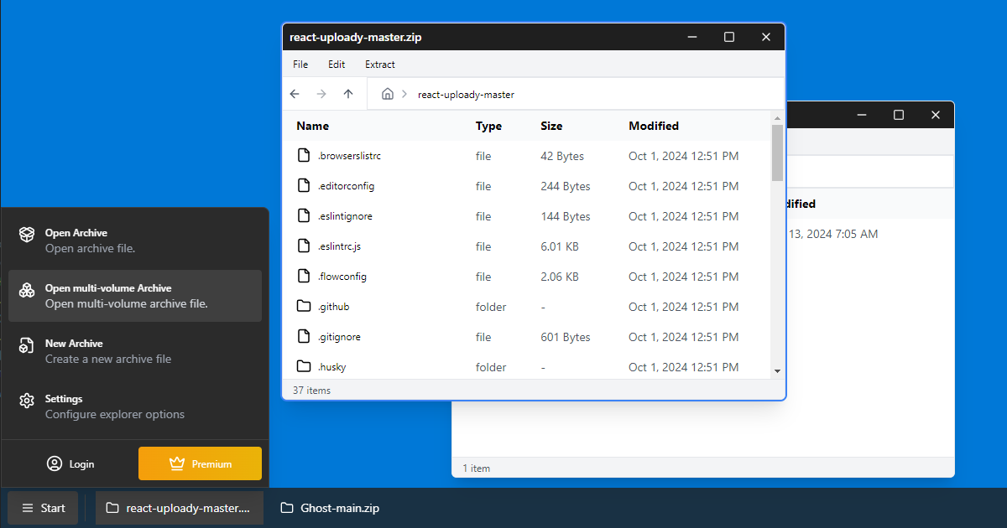This screenshot has width=1007, height=528.
Task: Sort files by the Size column
Action: pyautogui.click(x=551, y=126)
